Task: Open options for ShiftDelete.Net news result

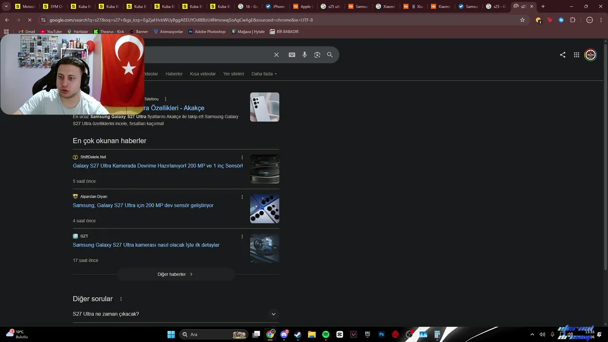Action: point(242,157)
